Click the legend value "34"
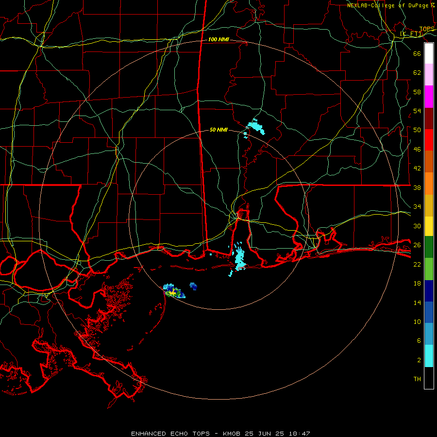The width and height of the screenshot is (437, 437). point(417,207)
